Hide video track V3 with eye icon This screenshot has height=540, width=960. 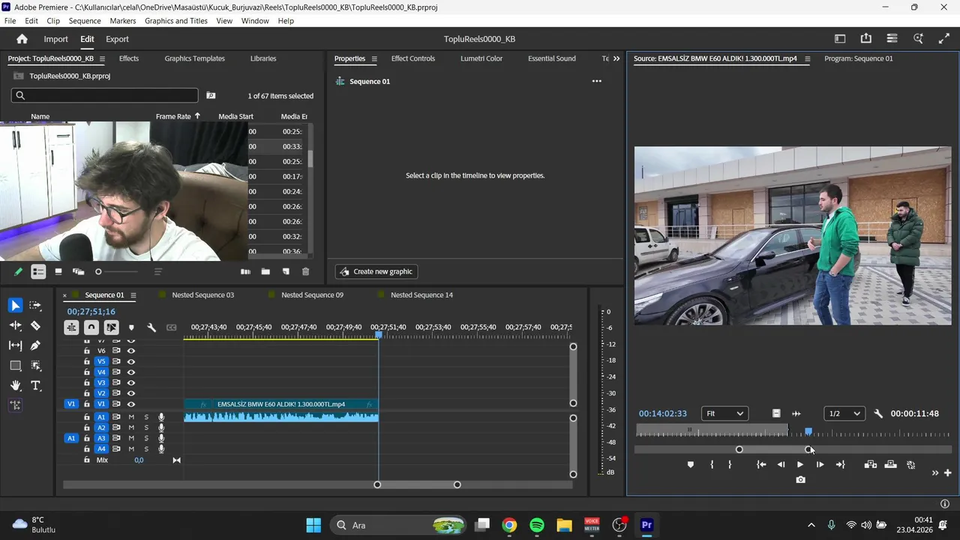coord(131,382)
